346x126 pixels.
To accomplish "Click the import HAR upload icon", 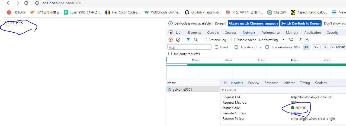I will 301,40.
